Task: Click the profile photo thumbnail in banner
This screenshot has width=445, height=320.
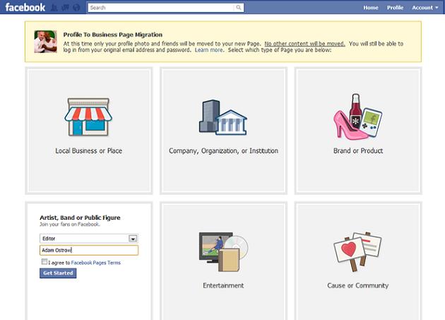Action: 45,42
